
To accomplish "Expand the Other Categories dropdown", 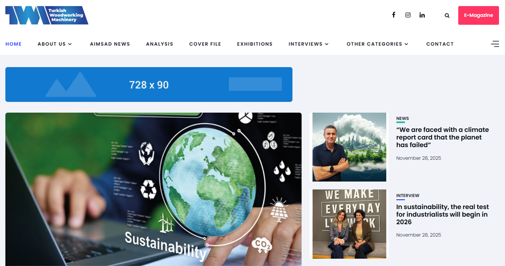I will click(x=378, y=44).
